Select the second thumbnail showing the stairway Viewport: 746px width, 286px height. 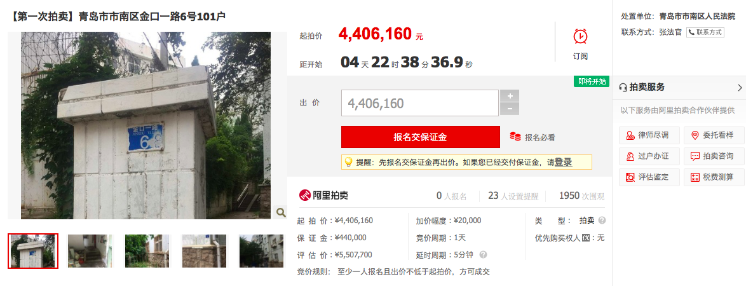tap(90, 251)
